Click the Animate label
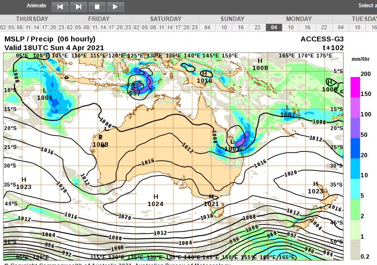377x265 pixels. coord(37,6)
